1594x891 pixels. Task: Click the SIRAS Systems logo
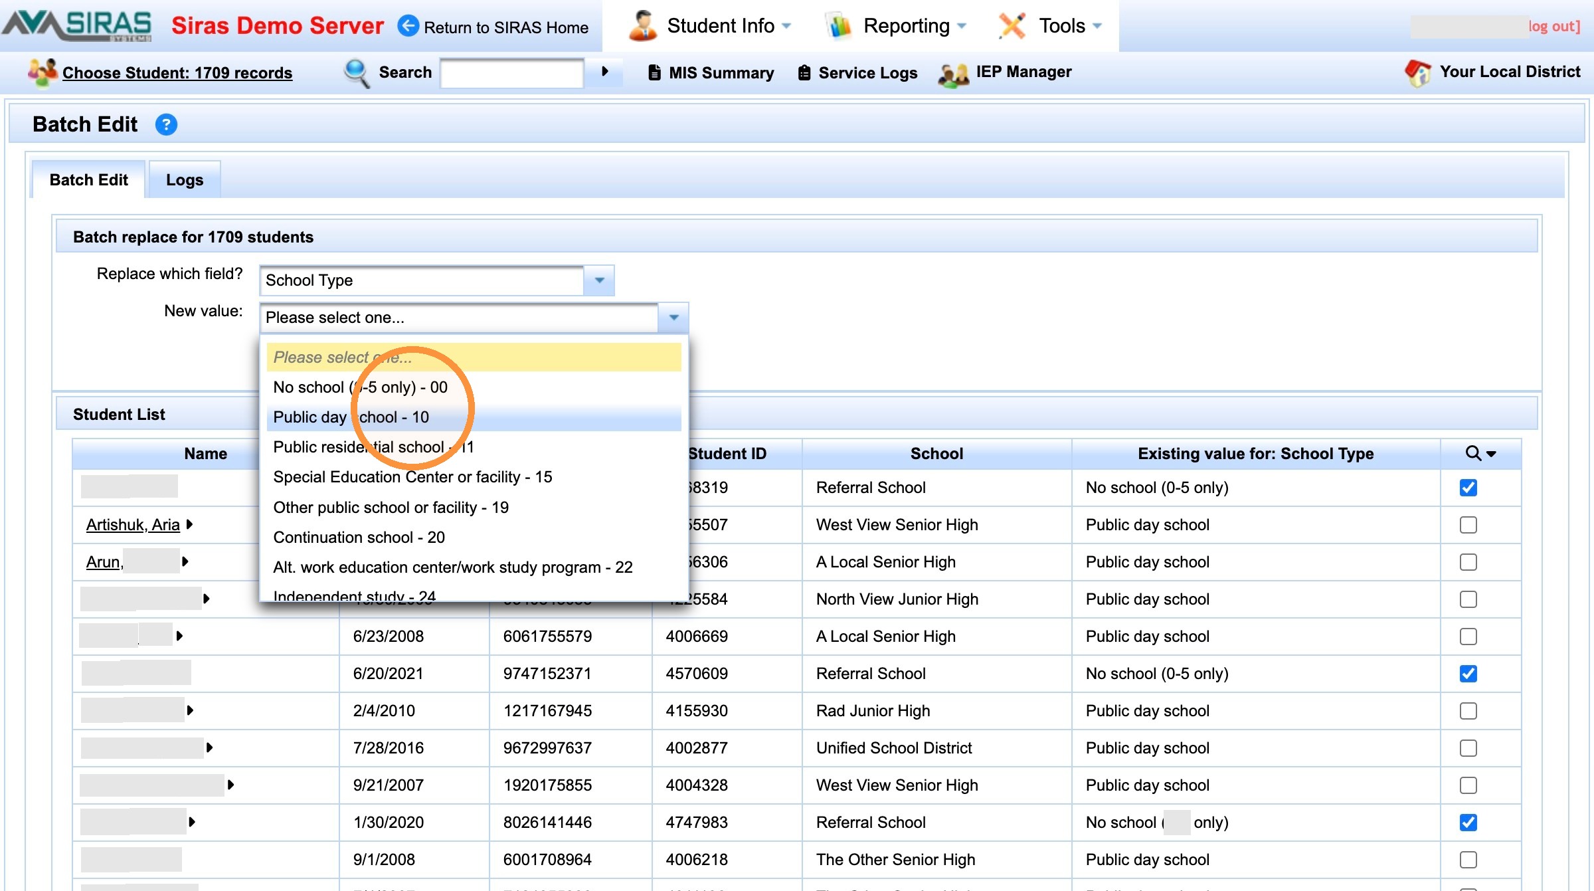point(77,25)
